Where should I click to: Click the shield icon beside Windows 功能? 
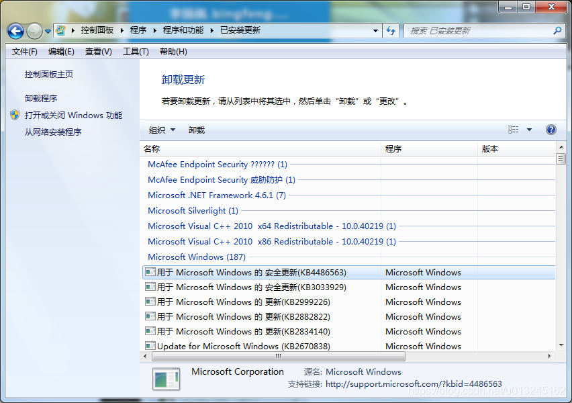coord(15,115)
